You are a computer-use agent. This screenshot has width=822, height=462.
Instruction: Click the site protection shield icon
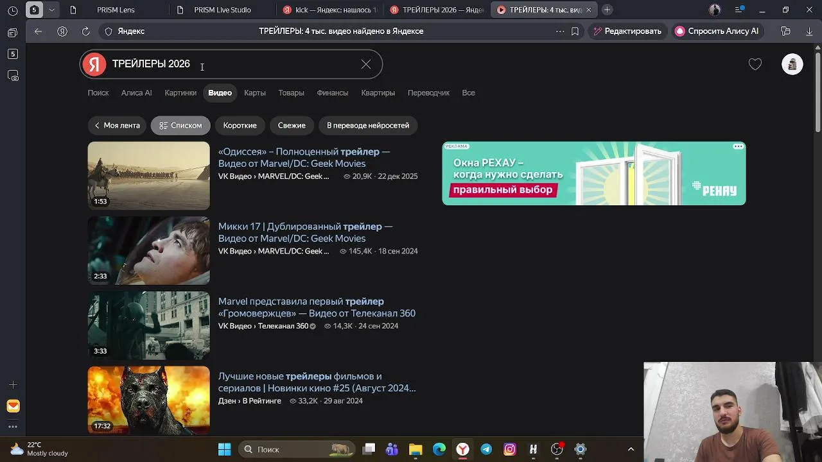pos(109,31)
